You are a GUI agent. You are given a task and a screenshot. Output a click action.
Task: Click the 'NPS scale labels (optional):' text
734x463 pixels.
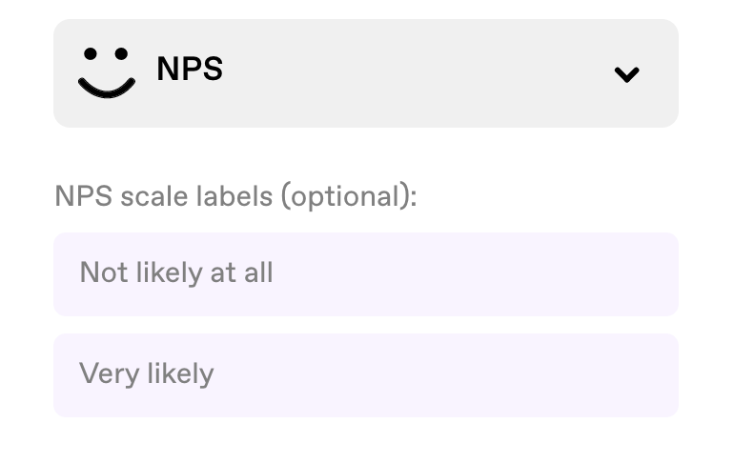click(235, 196)
